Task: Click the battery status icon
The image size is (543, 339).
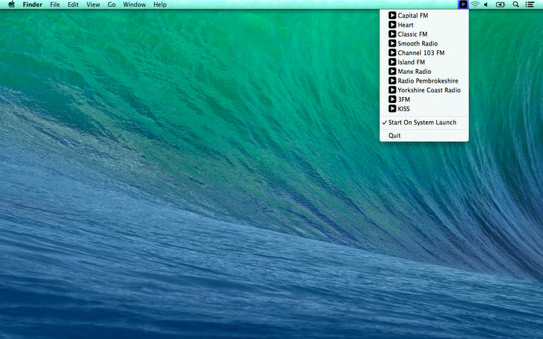Action: (x=500, y=5)
